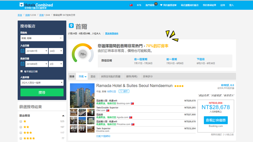Sort by 星級 tab
253x142 pixels.
(93, 76)
